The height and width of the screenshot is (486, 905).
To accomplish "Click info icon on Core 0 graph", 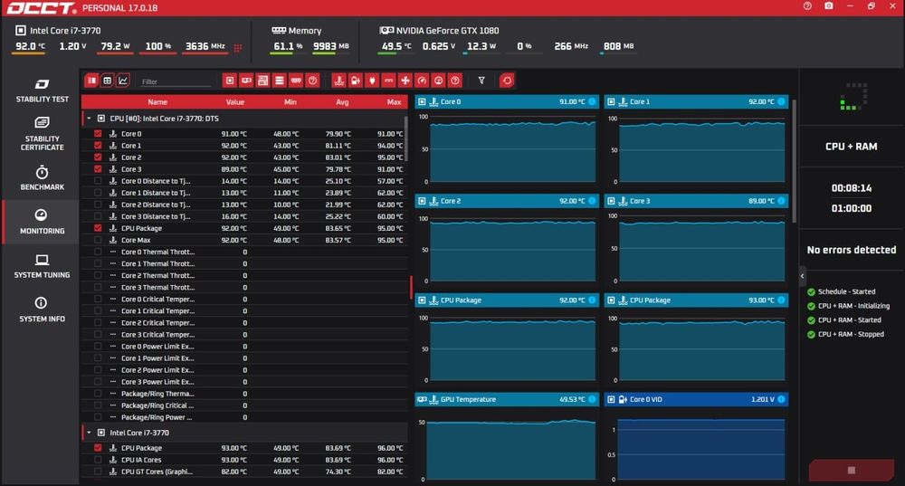I will coord(592,101).
